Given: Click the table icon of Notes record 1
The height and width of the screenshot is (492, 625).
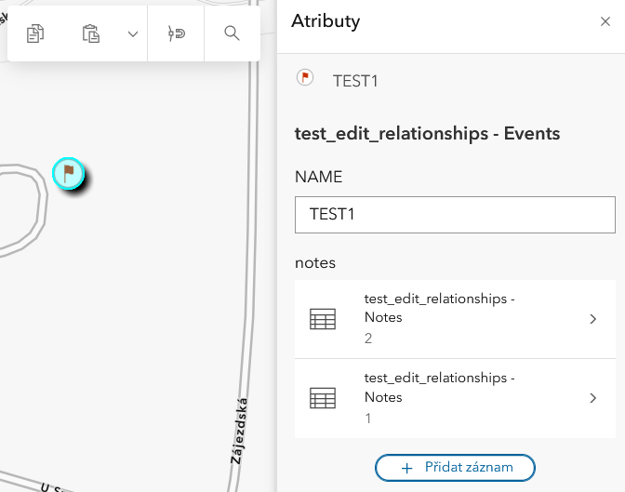Looking at the screenshot, I should click(322, 398).
